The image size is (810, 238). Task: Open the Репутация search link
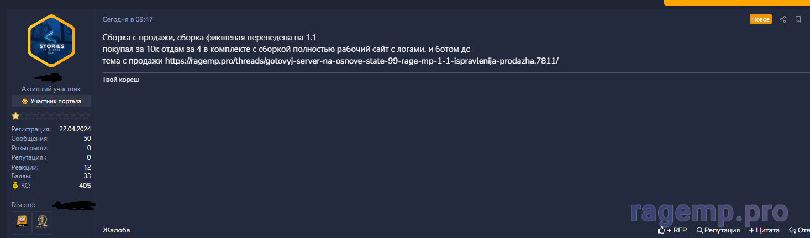point(718,230)
